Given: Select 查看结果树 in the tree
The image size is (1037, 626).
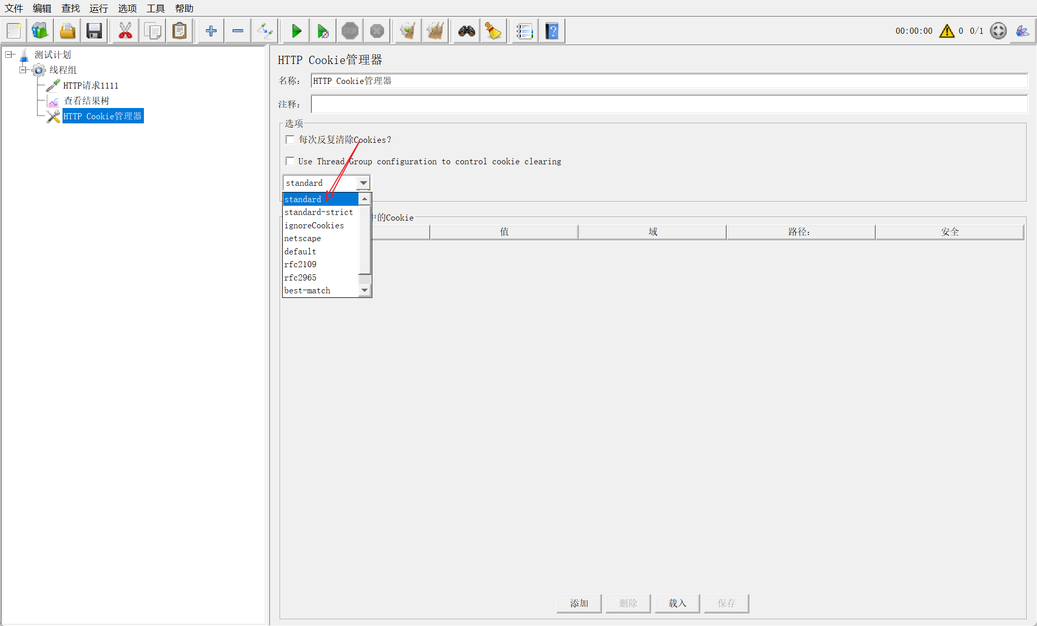Looking at the screenshot, I should 87,101.
